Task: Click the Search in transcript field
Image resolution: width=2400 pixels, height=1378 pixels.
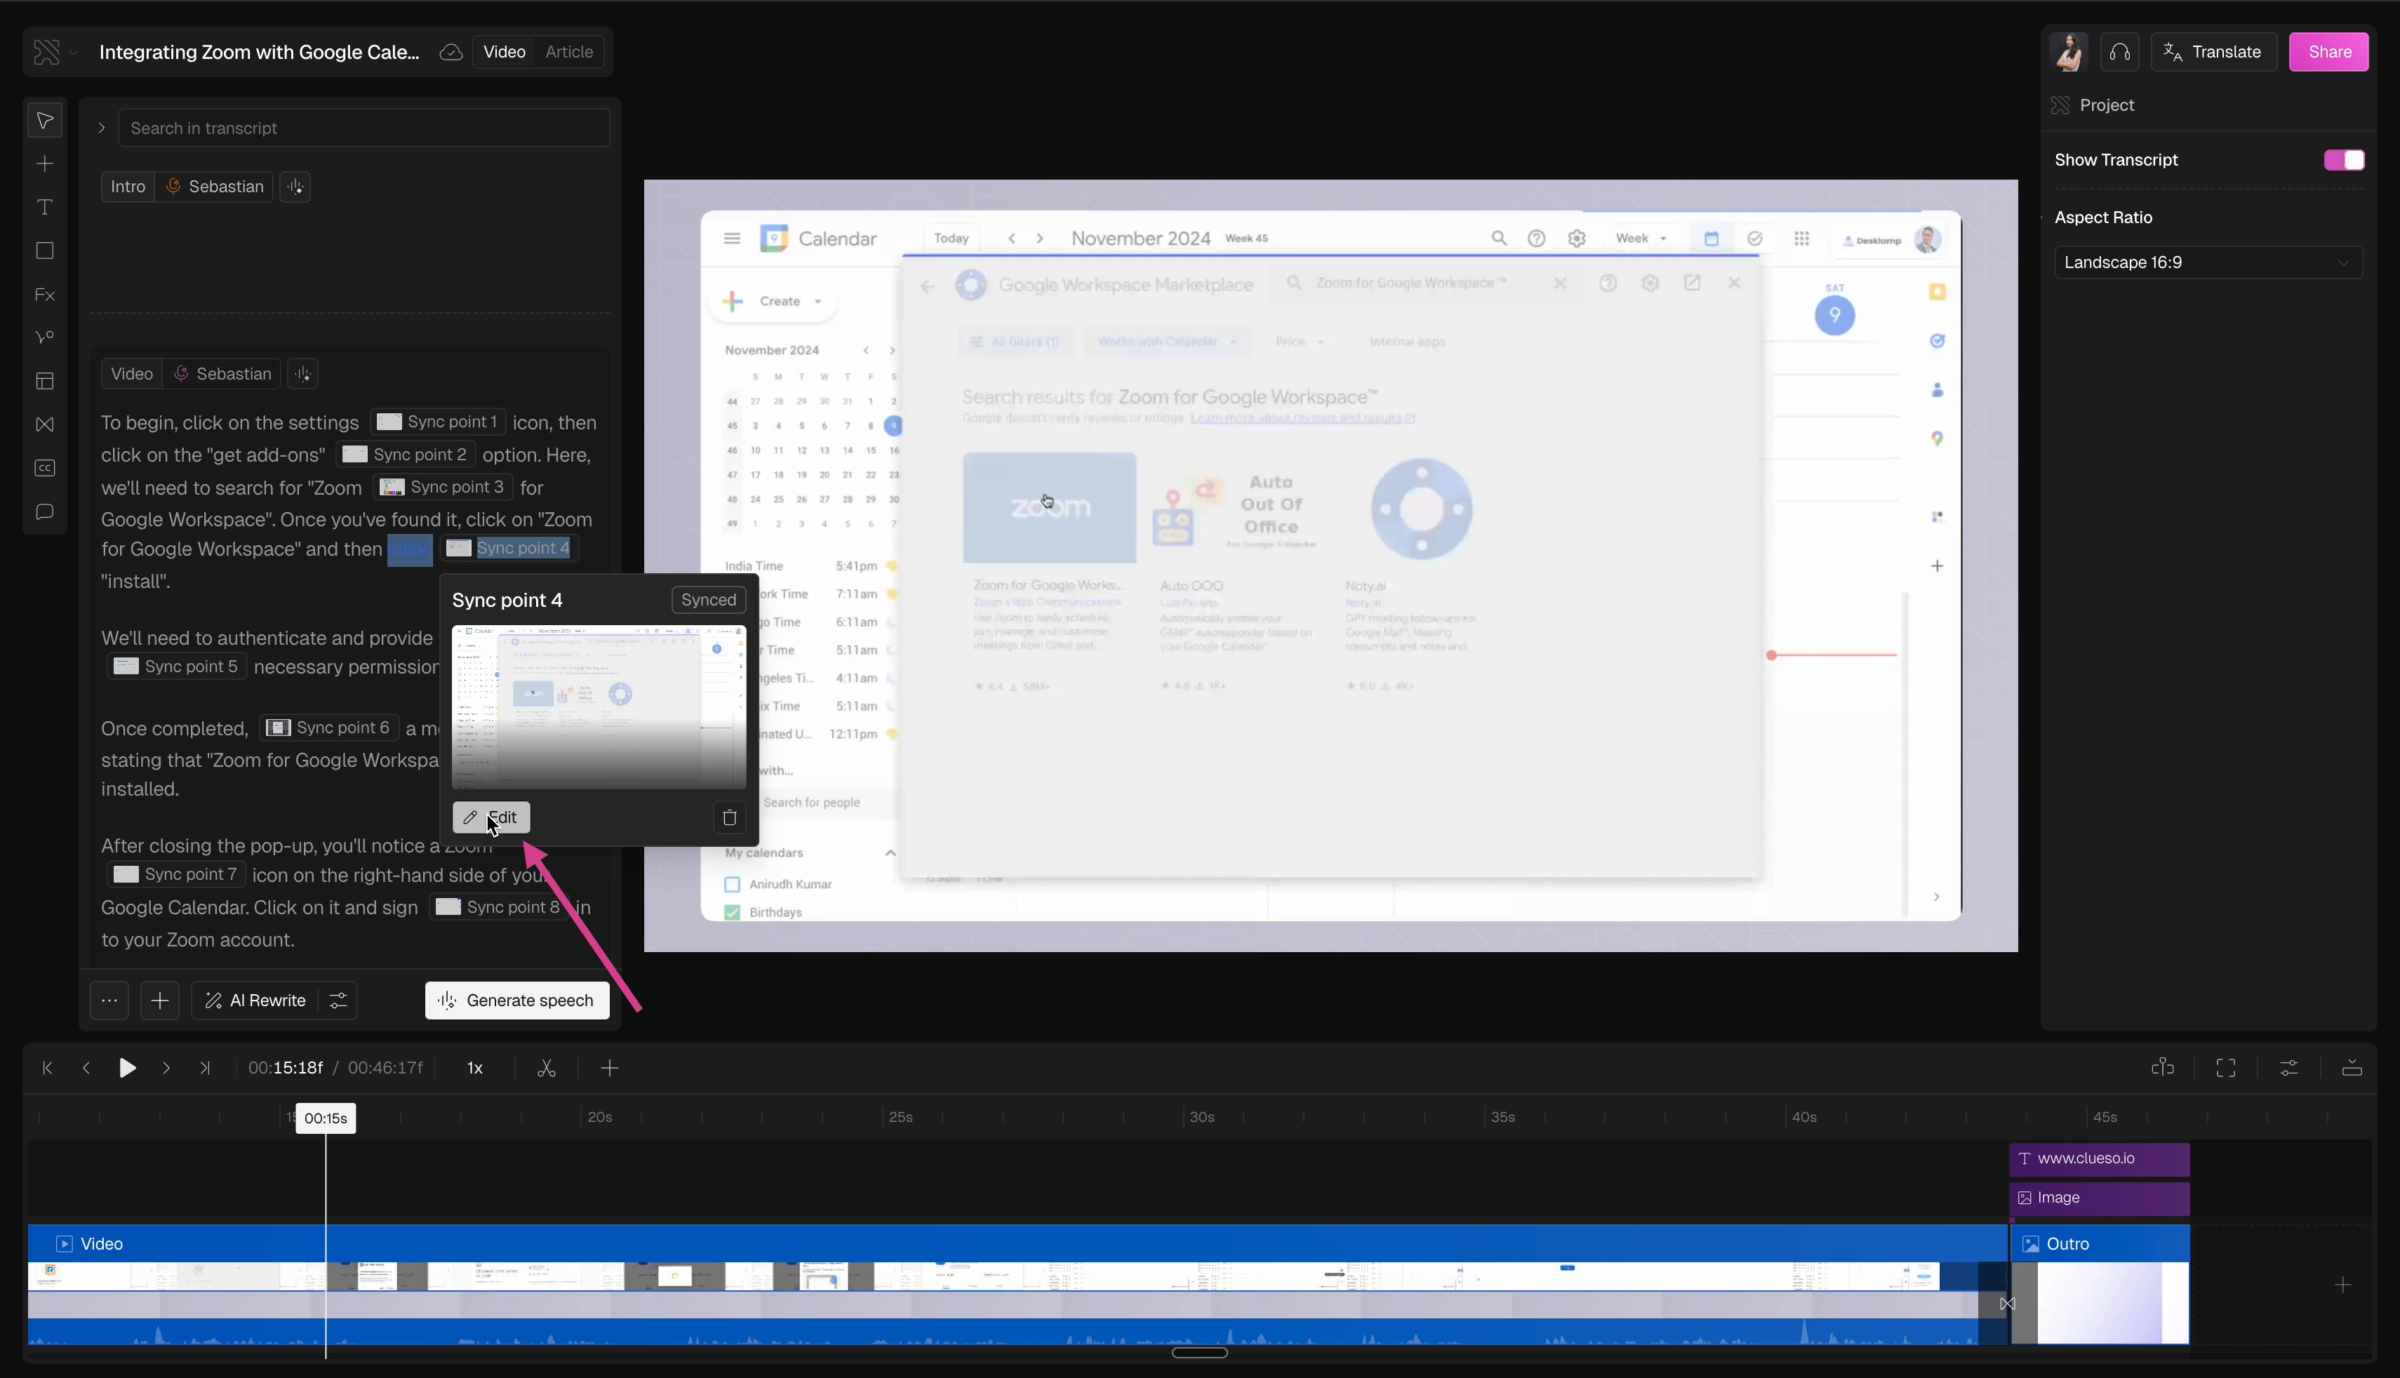Action: coord(364,128)
